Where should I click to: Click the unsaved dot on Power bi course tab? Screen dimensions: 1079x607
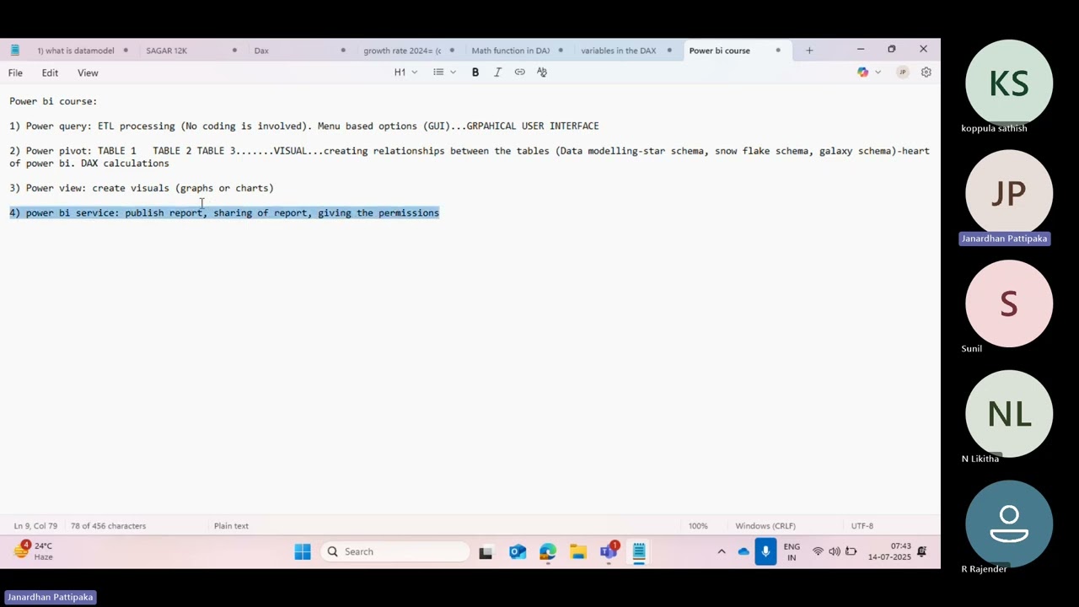777,51
